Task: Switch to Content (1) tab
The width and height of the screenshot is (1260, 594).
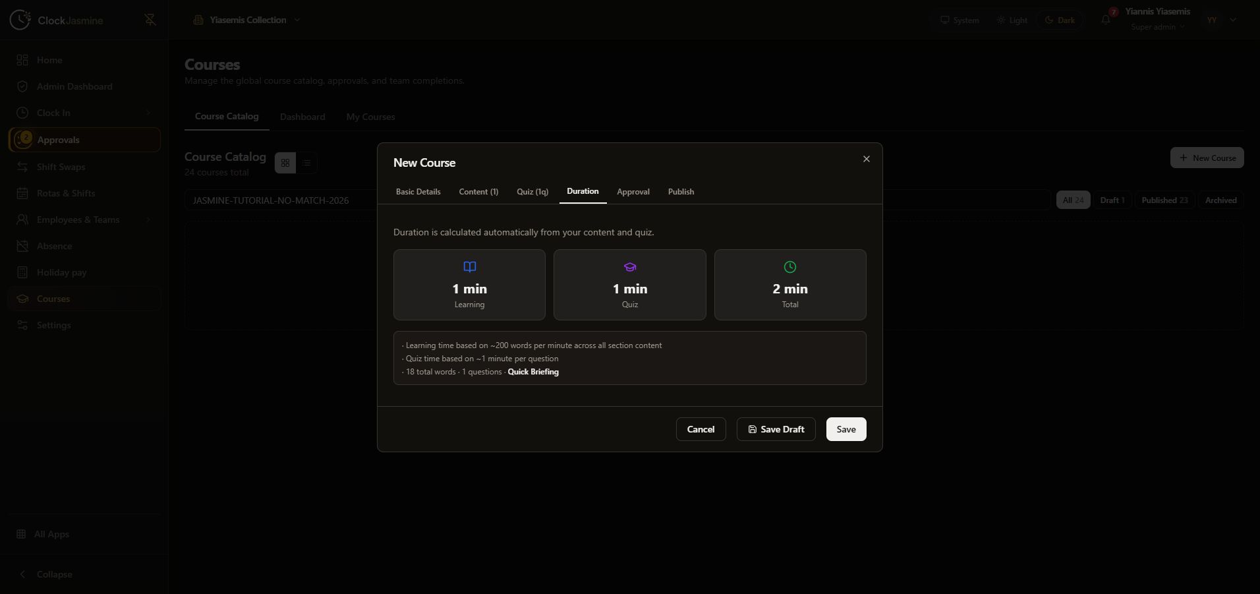Action: click(478, 192)
